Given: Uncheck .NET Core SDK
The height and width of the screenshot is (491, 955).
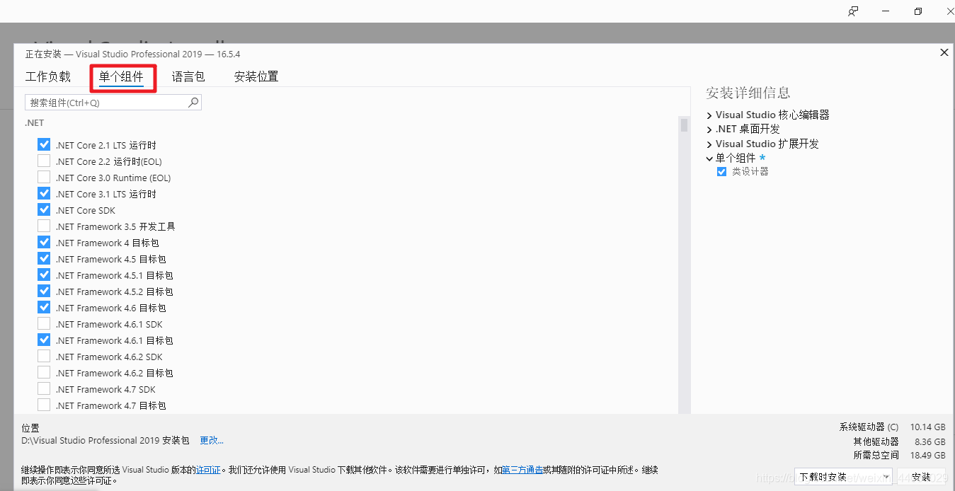Looking at the screenshot, I should pos(44,210).
